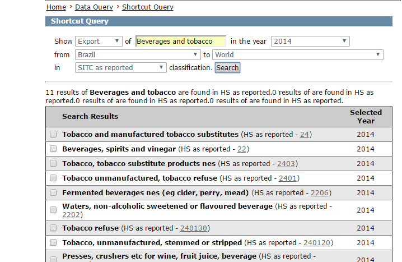Follow the HS code 2403 link
Image resolution: width=402 pixels, height=262 pixels.
coord(287,164)
